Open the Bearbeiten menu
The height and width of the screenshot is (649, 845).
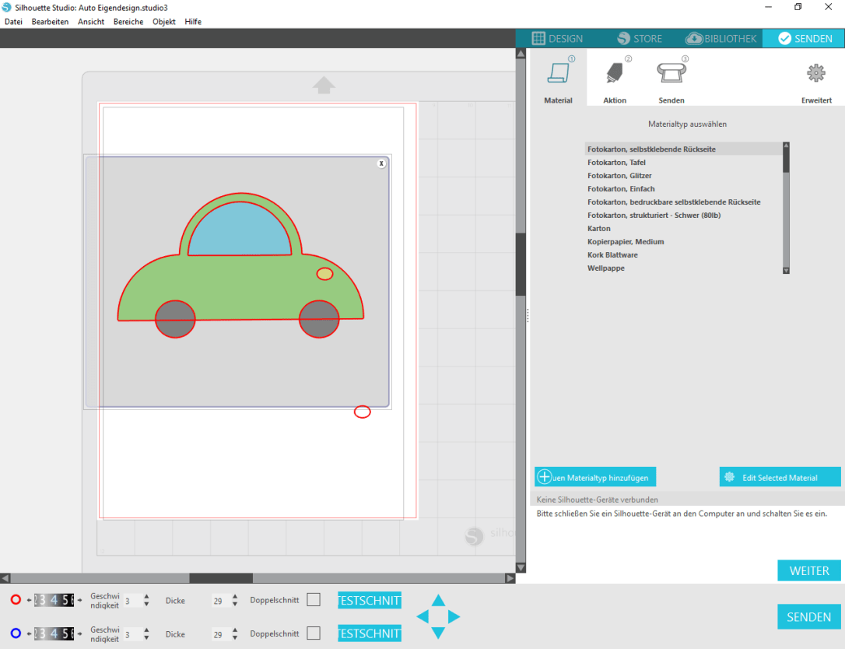[x=50, y=22]
